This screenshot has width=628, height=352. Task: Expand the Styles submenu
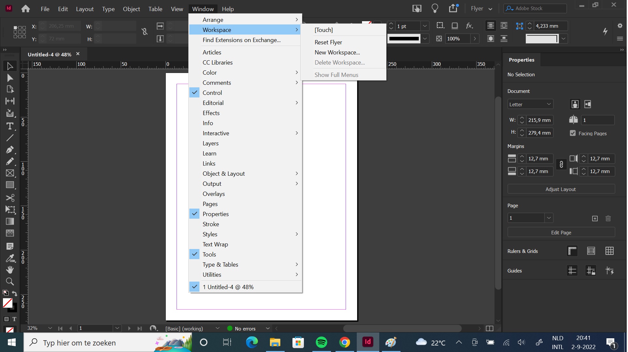coord(210,234)
